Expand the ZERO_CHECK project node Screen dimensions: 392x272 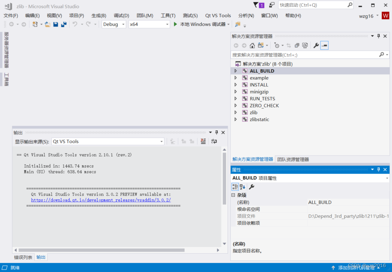pyautogui.click(x=236, y=105)
